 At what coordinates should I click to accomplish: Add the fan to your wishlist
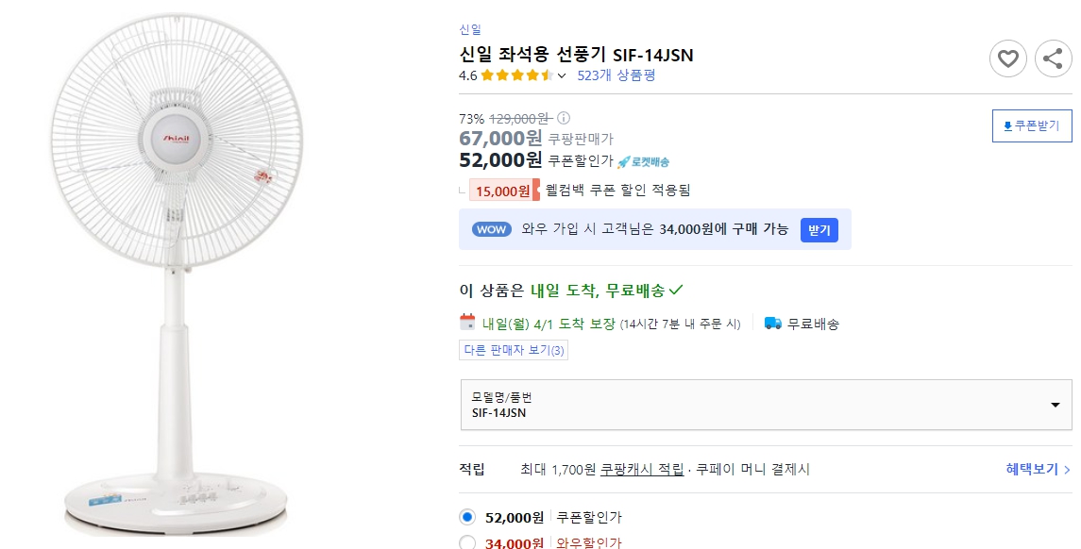(x=1007, y=58)
